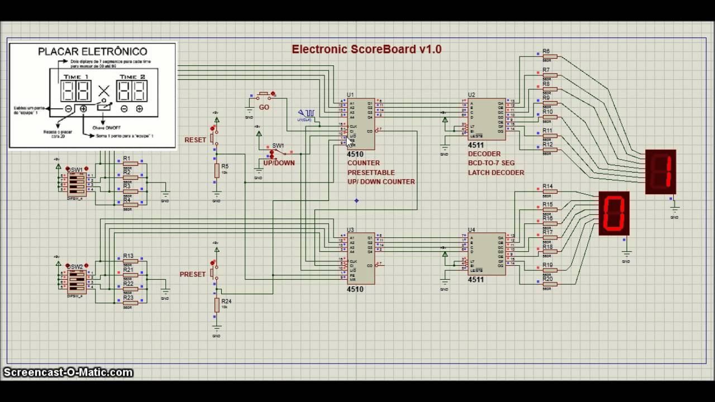Select resistor R10

pyautogui.click(x=550, y=117)
